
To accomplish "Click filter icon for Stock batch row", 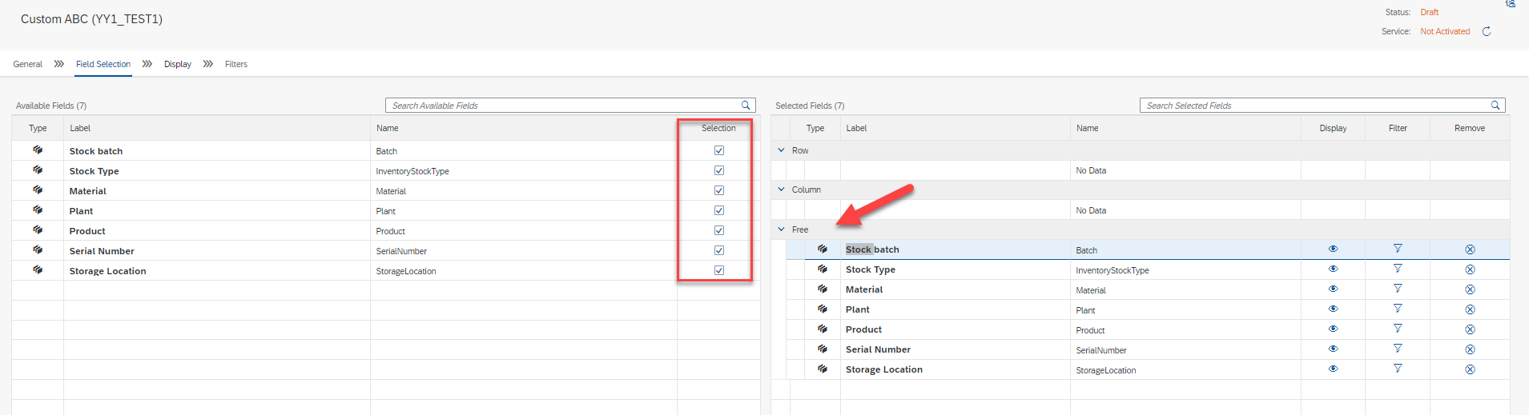I will (x=1398, y=249).
